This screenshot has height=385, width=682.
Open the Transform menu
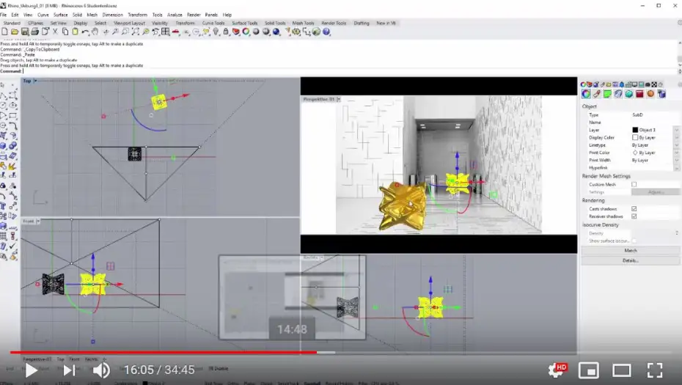point(137,15)
